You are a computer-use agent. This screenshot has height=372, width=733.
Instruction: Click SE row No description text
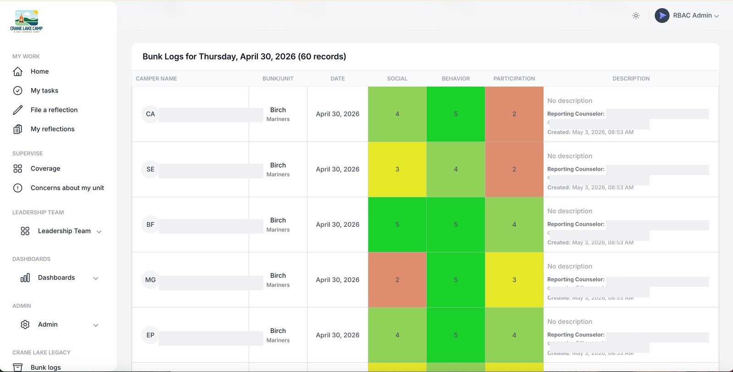570,156
